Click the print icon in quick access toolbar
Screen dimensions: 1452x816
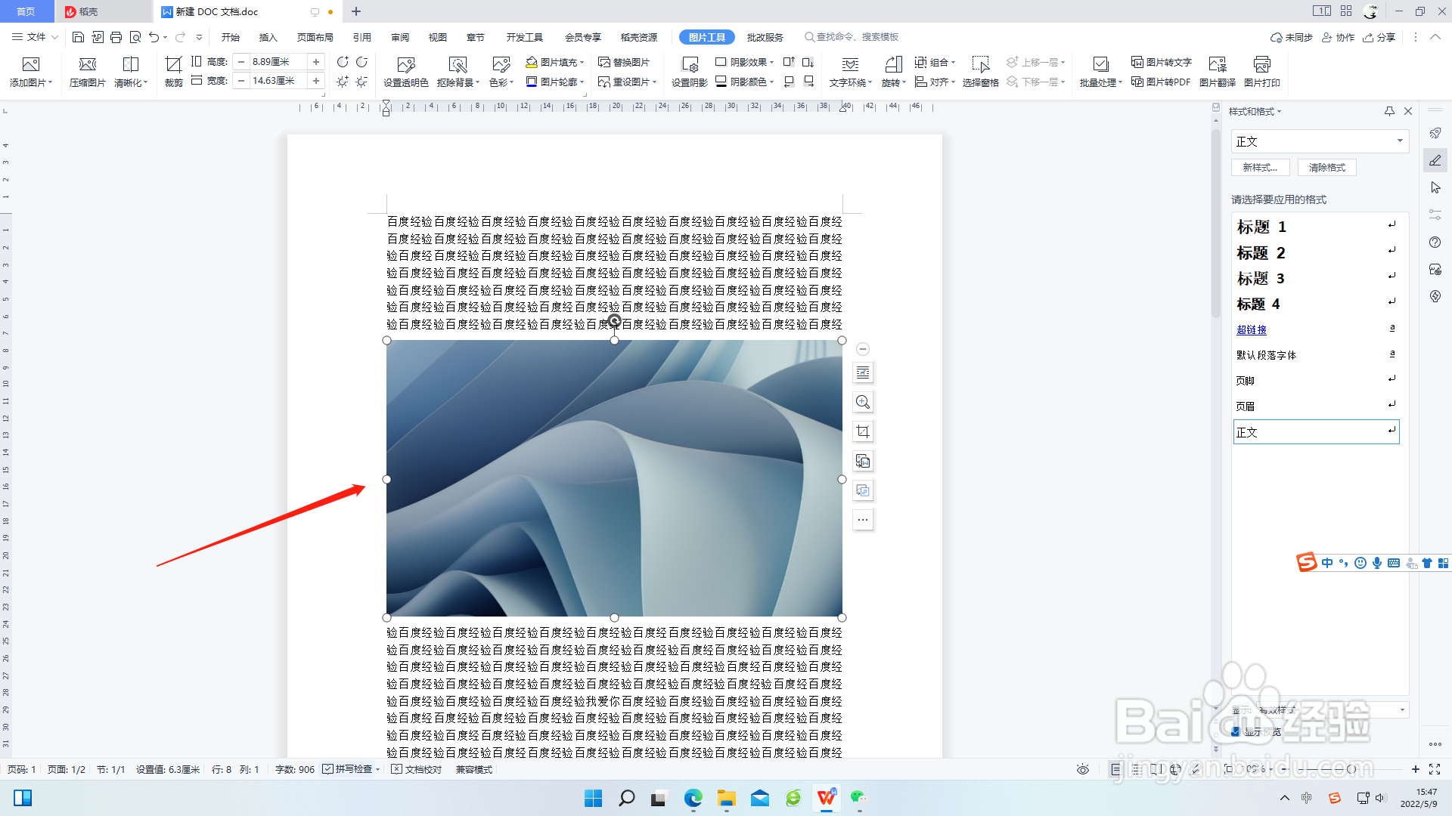(x=116, y=37)
